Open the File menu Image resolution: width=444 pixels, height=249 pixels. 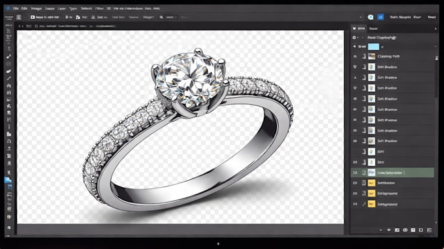[16, 8]
